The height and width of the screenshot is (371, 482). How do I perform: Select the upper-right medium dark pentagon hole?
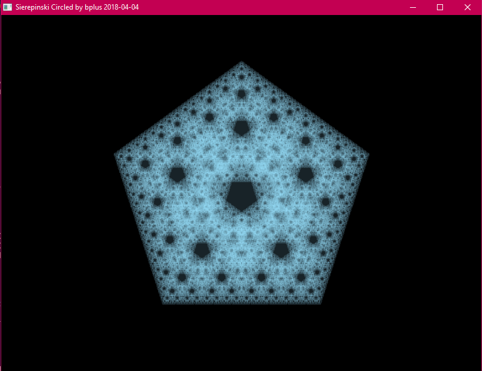click(x=306, y=175)
